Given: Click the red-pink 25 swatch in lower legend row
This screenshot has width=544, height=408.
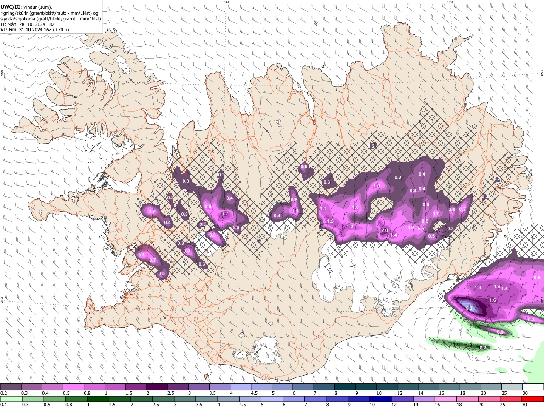Looking at the screenshot, I should [511, 399].
